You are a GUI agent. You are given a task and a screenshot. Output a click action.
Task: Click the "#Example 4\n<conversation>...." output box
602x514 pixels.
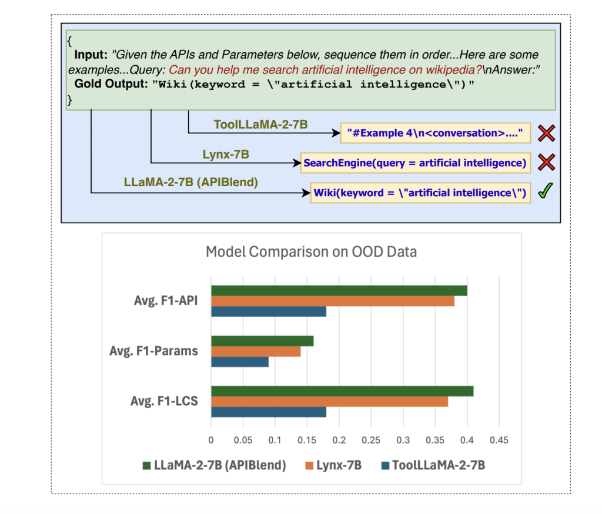[436, 133]
